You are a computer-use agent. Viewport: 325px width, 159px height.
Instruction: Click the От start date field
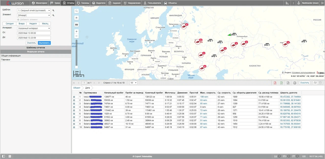pos(34,33)
